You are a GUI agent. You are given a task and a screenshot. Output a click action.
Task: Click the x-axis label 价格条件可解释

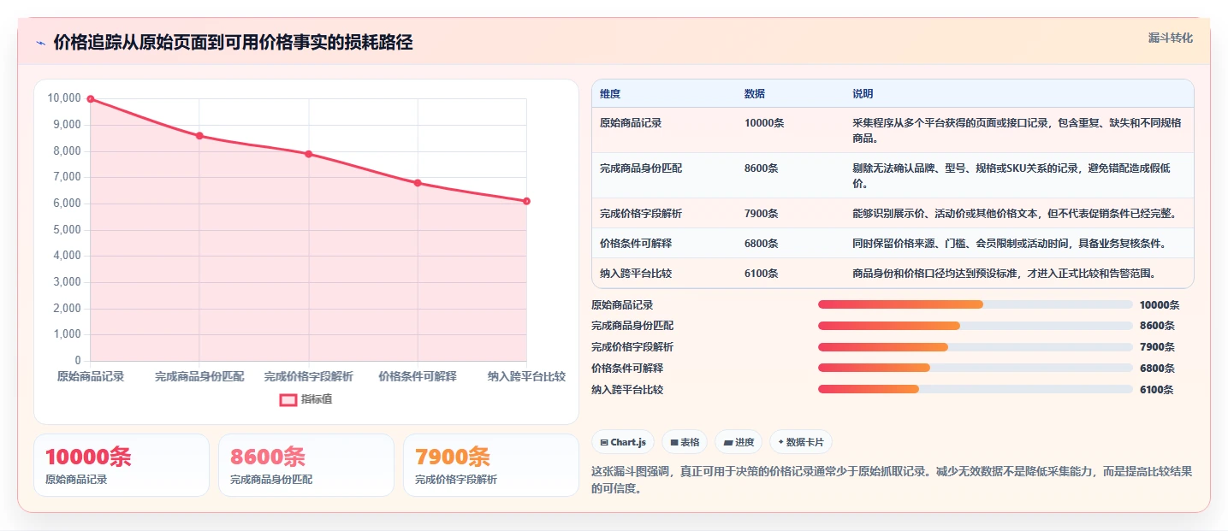click(418, 376)
